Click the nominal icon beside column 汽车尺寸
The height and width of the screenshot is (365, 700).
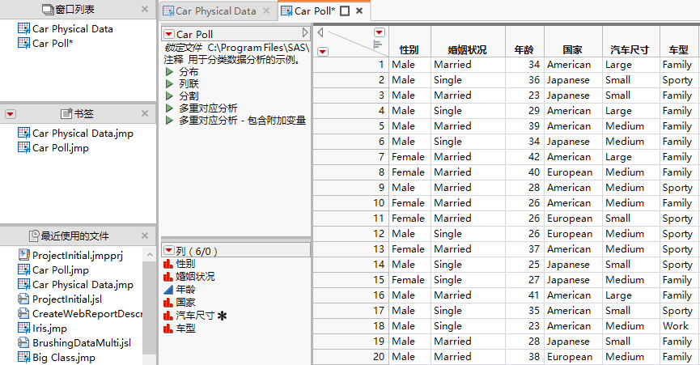tap(168, 316)
